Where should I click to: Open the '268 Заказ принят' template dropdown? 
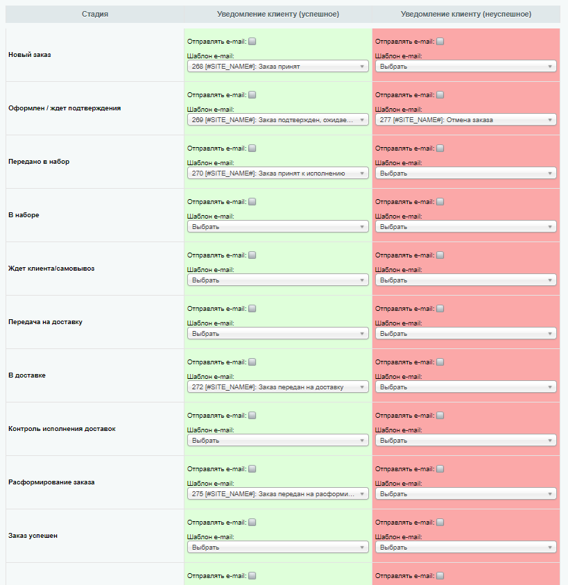(x=278, y=67)
